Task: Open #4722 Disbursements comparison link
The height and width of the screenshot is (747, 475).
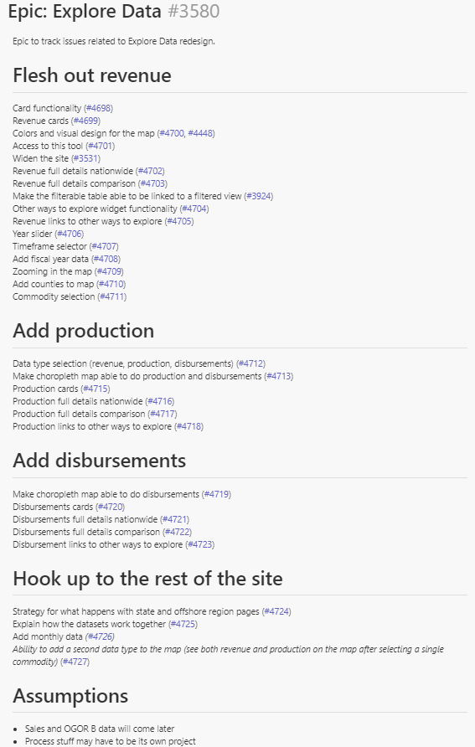Action: 177,532
